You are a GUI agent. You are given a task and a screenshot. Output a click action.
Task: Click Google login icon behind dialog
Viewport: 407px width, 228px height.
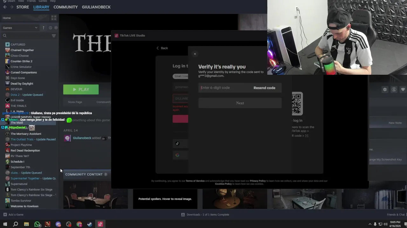177,155
